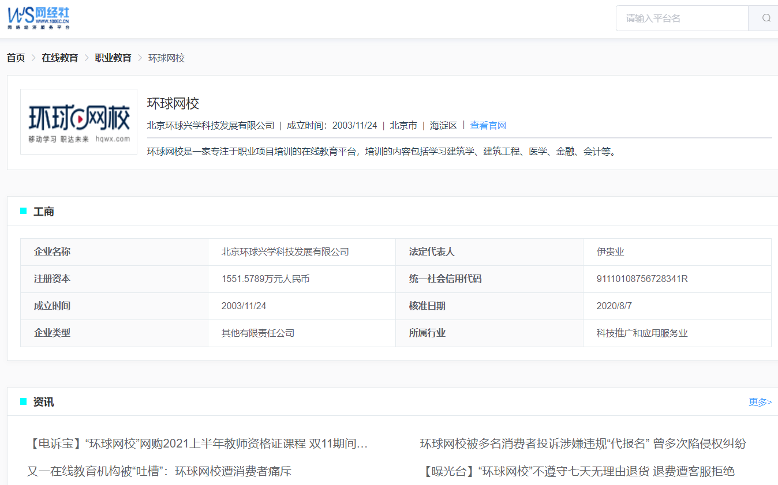Select credit code 91110108756728341R
778x485 pixels.
(x=642, y=279)
